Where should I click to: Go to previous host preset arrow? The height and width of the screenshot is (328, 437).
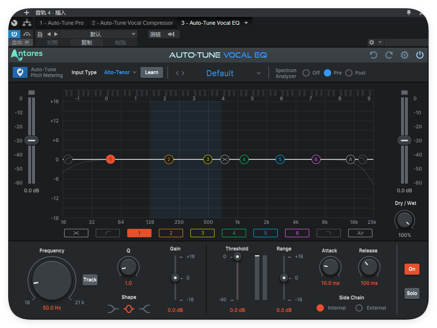pyautogui.click(x=49, y=34)
